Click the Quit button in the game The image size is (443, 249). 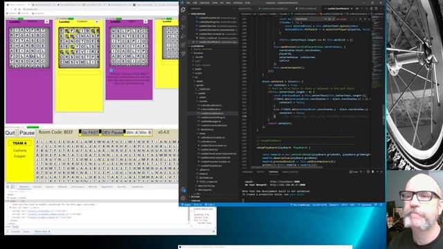10,133
